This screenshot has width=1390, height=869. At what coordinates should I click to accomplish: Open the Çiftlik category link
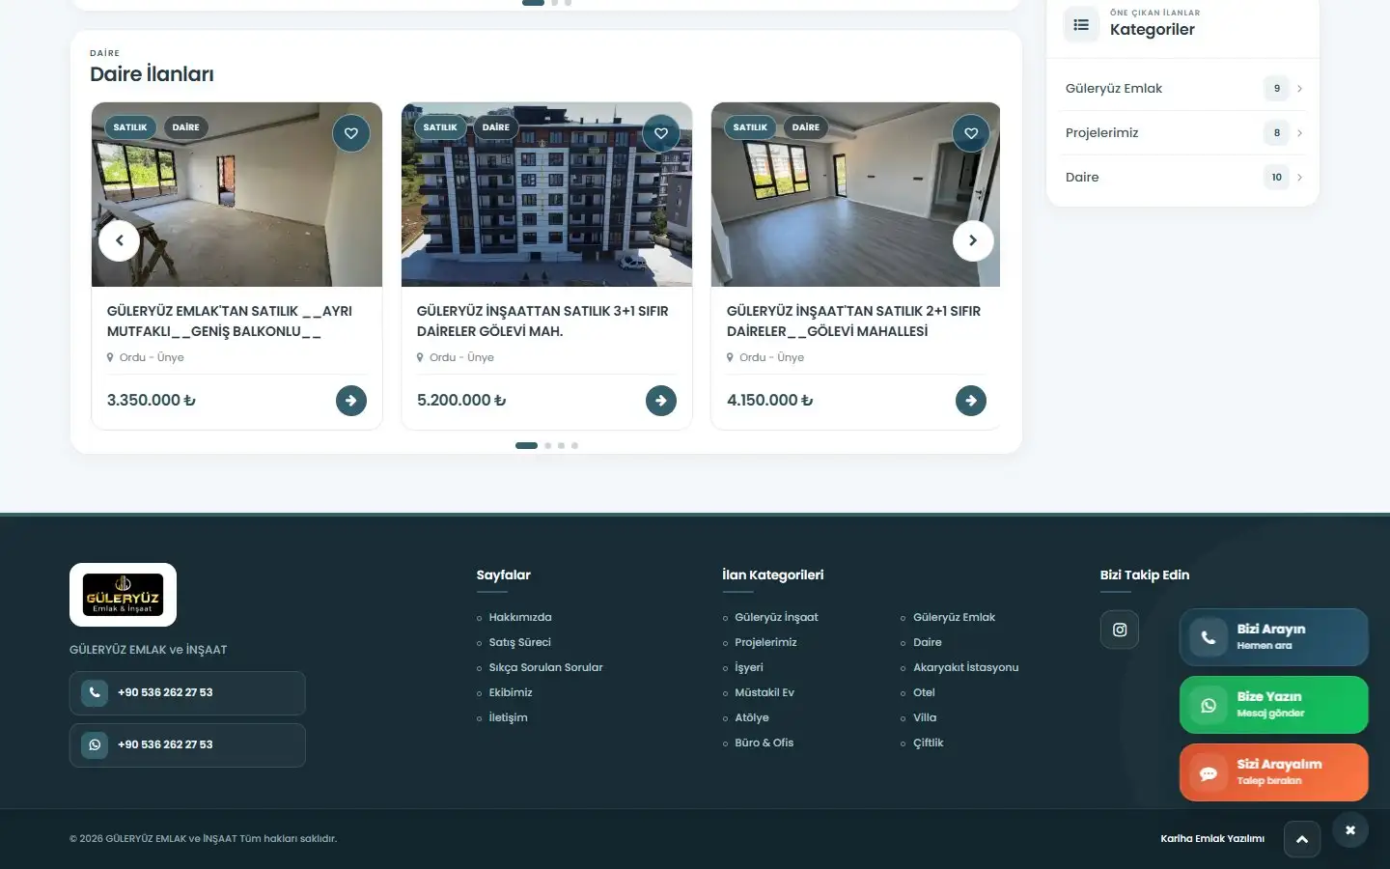[928, 743]
